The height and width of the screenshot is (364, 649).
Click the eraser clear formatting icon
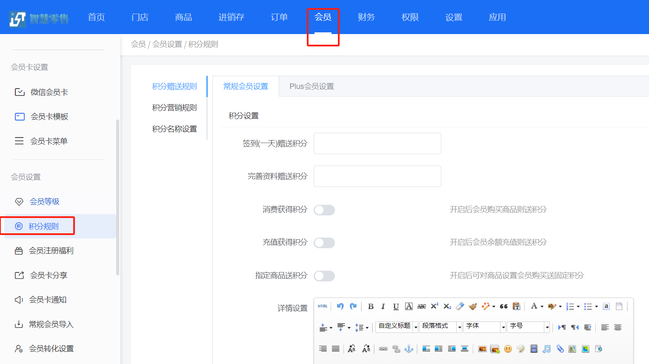coord(460,307)
